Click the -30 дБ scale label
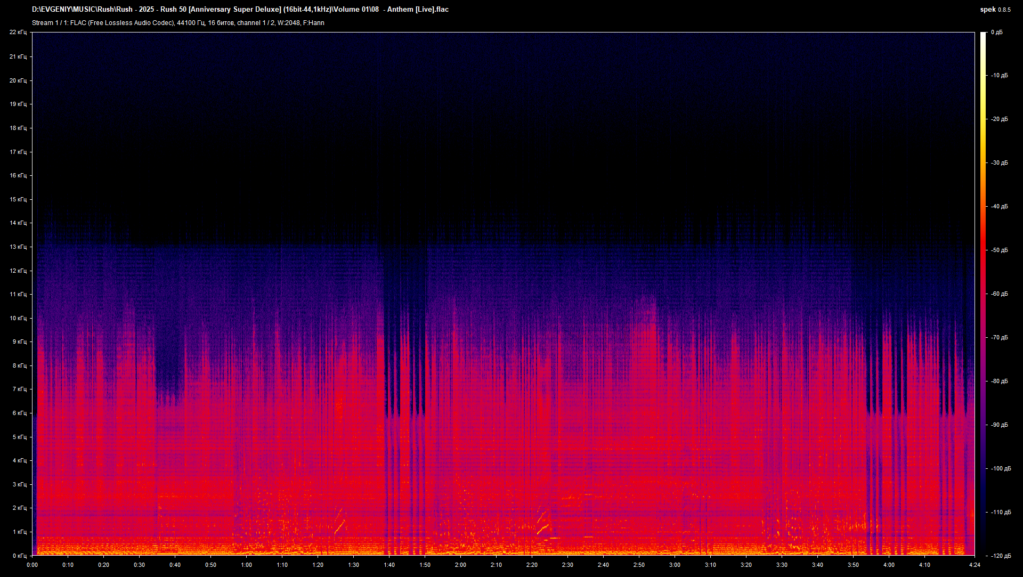 [1000, 162]
